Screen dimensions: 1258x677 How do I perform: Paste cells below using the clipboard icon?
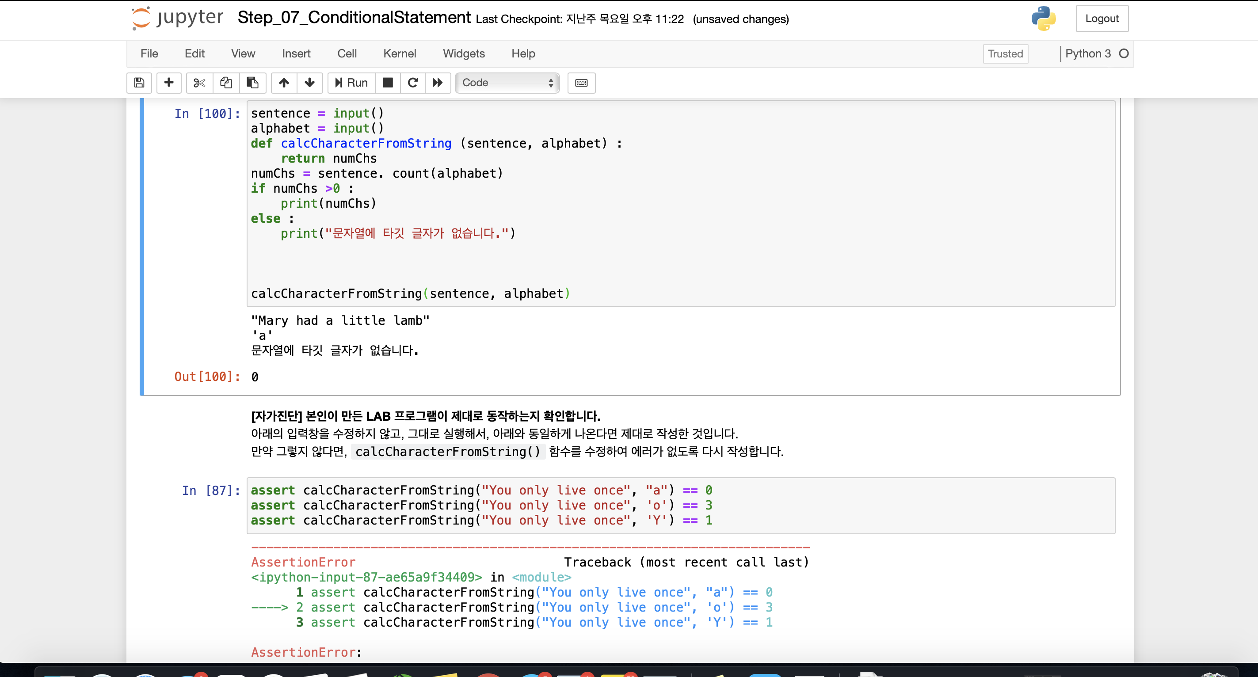(x=252, y=83)
